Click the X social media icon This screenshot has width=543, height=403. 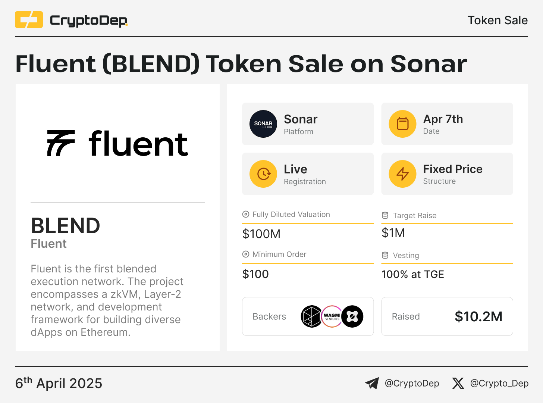pos(458,383)
